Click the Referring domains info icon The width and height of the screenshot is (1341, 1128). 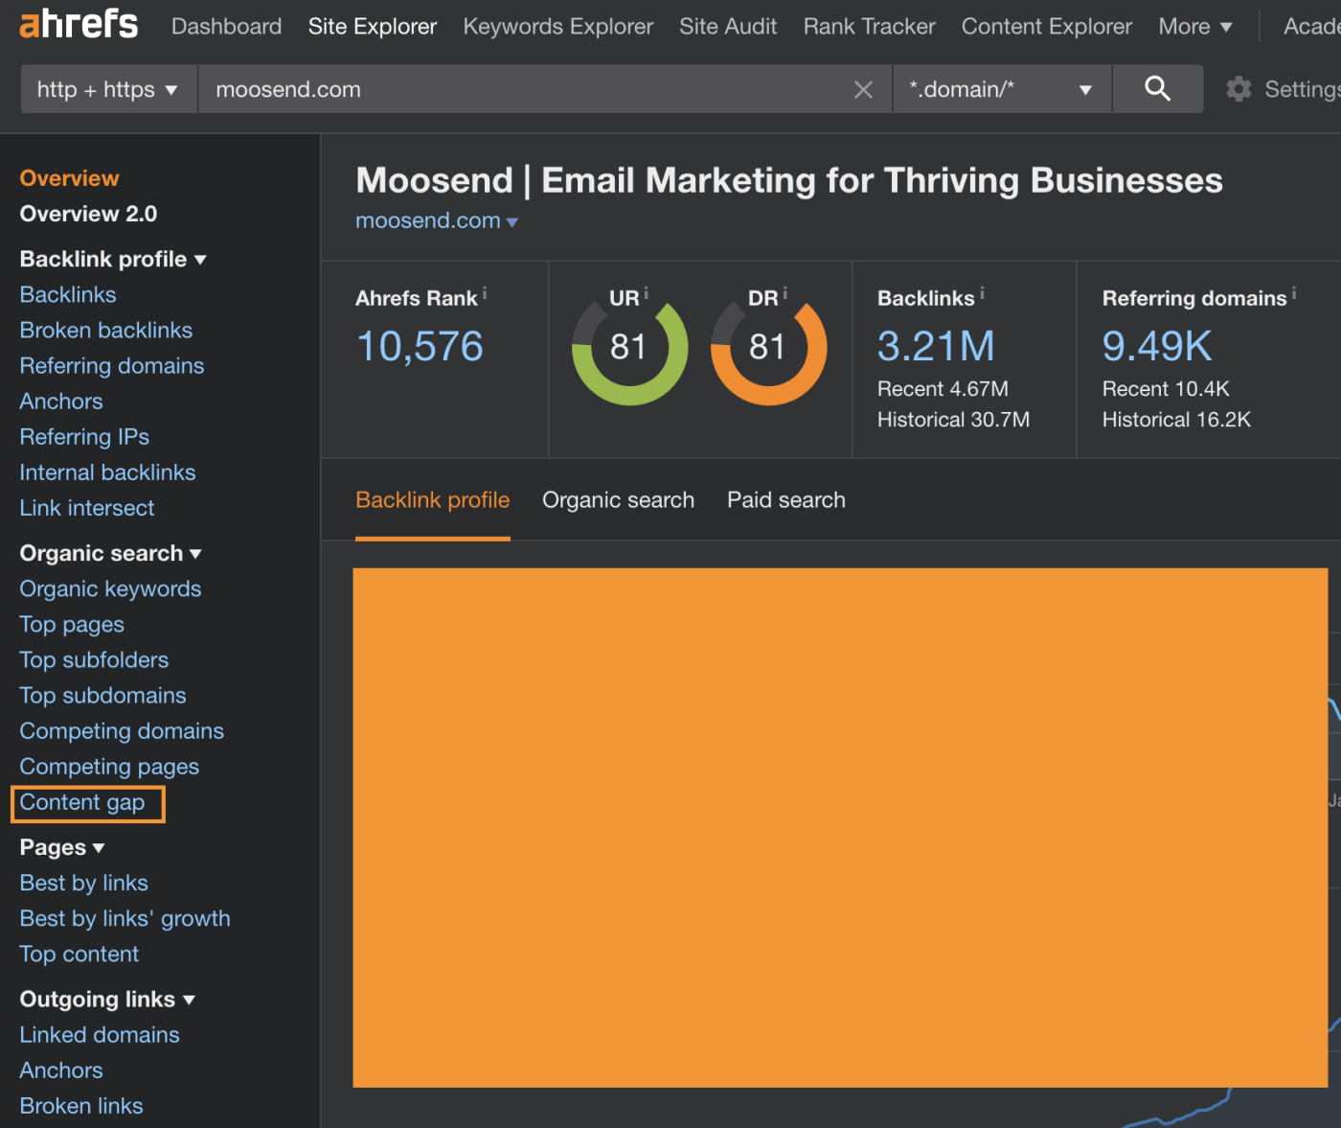1293,293
